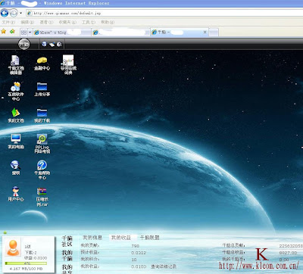Click the 千脑总贡献 label
Screen dimensions: 303x274
233,245
